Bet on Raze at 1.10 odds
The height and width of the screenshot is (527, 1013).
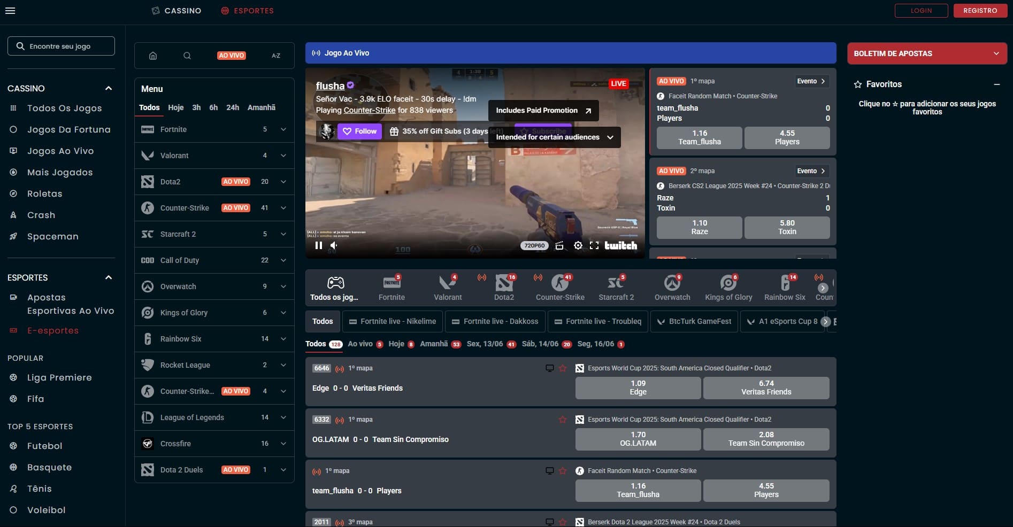[699, 227]
